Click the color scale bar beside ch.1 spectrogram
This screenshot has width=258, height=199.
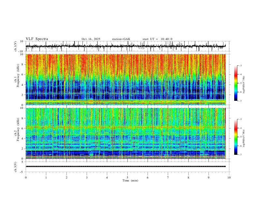pyautogui.click(x=236, y=83)
